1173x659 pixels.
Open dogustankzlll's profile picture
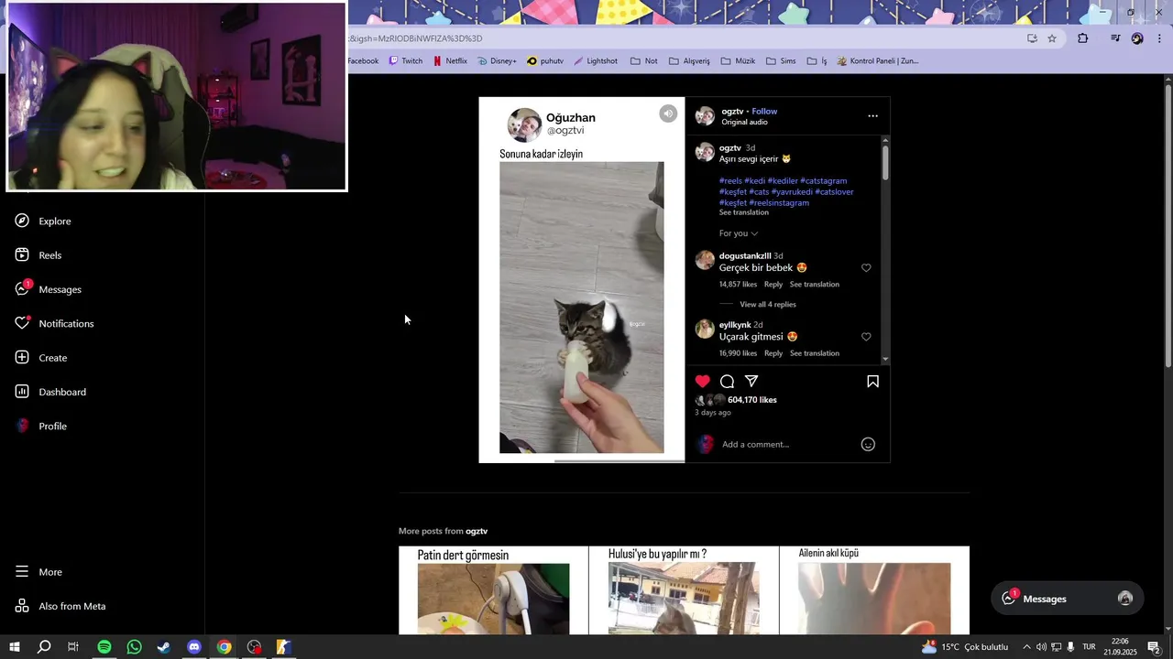705,261
